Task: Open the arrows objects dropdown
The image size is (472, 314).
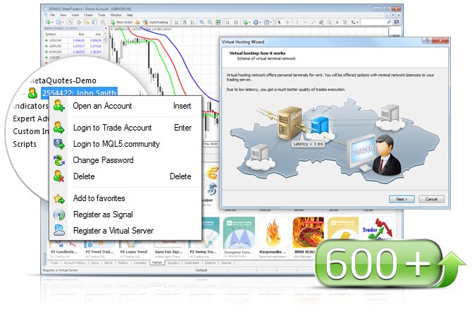Action: coord(354,23)
